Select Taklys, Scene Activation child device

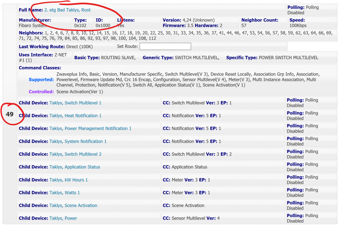pyautogui.click(x=73, y=206)
